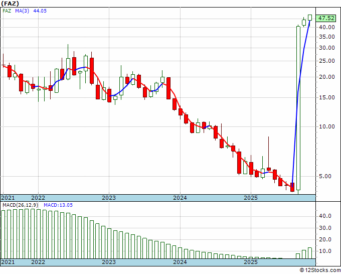
Task: Click the 47.52 current price tag
Action: [x=326, y=18]
